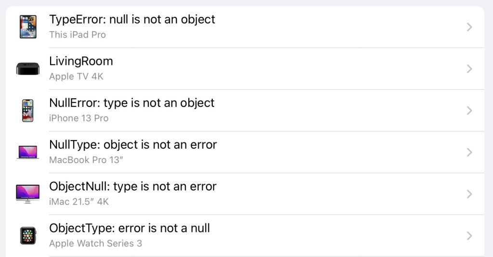493x257 pixels.
Task: Open "NullType: object is not an error" device
Action: point(133,144)
